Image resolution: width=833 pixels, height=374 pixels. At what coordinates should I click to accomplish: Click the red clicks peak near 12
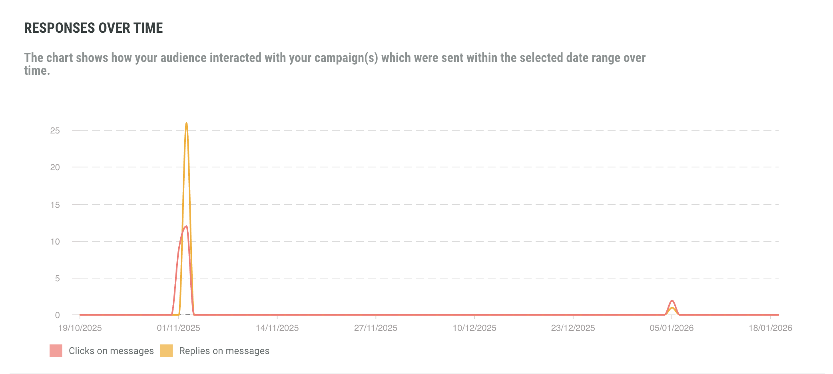(x=186, y=227)
